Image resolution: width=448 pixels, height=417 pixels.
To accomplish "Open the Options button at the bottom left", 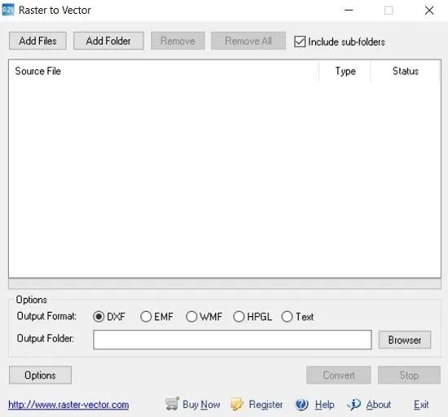I will (40, 375).
